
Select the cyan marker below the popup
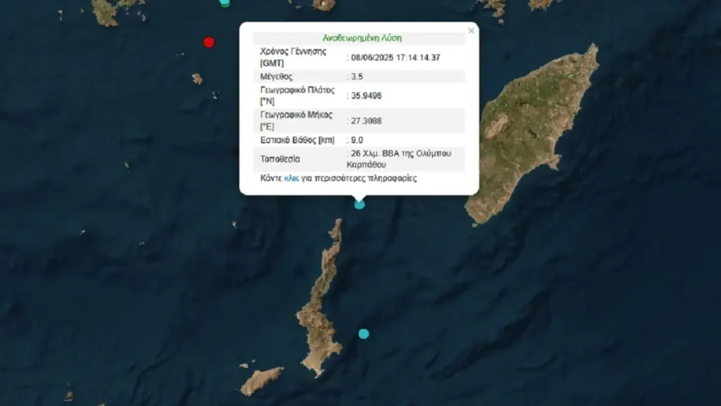tap(360, 204)
